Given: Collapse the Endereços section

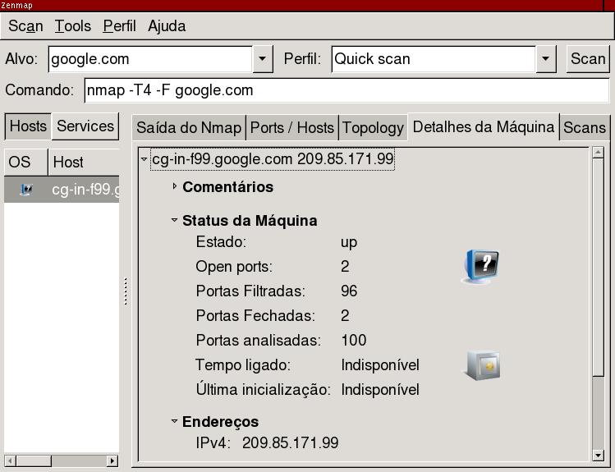Looking at the screenshot, I should coord(175,421).
